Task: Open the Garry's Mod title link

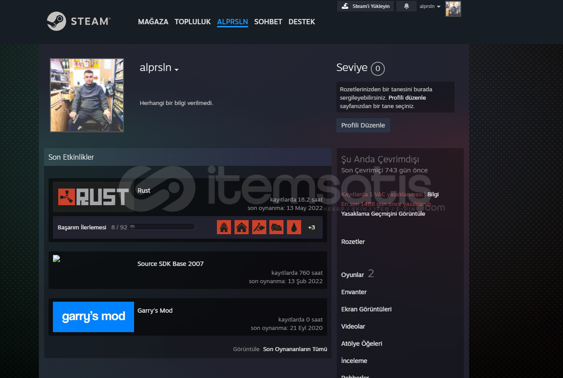Action: [155, 311]
